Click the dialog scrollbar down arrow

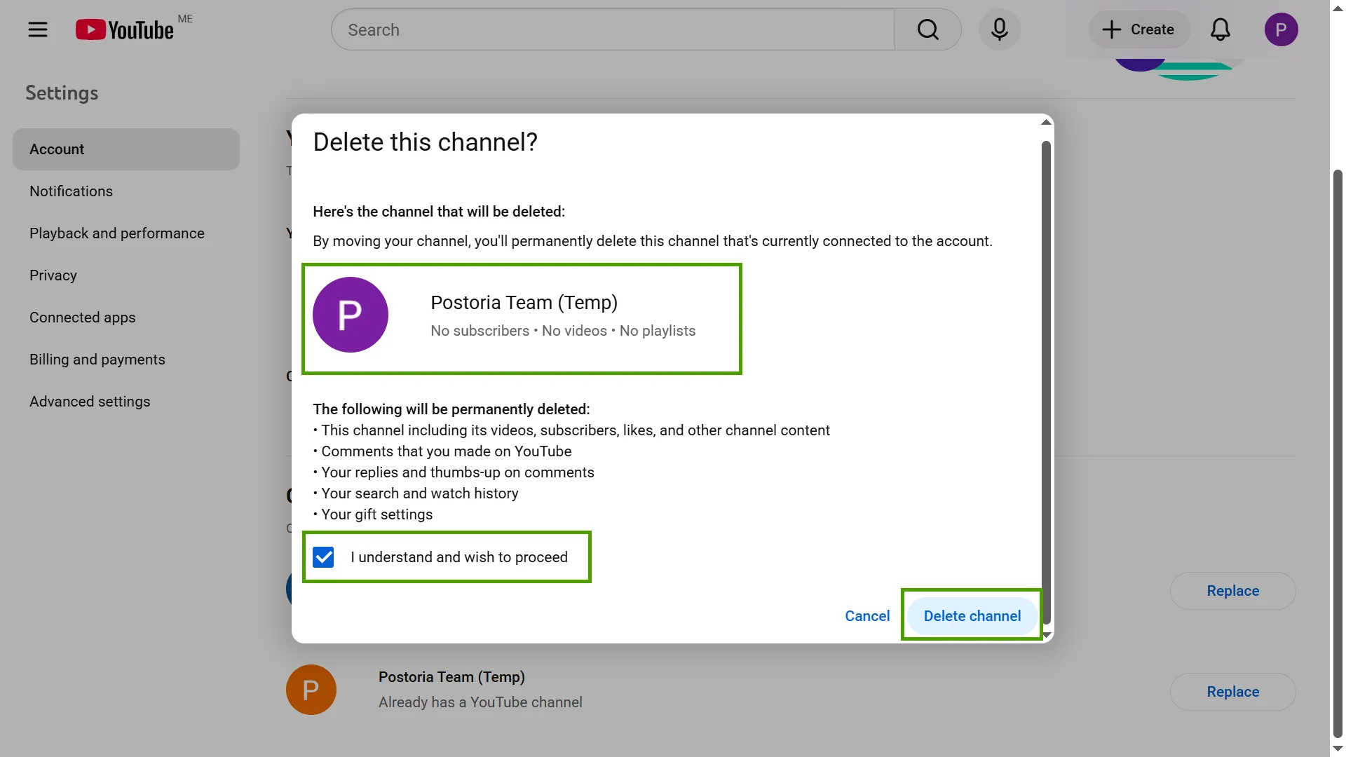pos(1046,634)
